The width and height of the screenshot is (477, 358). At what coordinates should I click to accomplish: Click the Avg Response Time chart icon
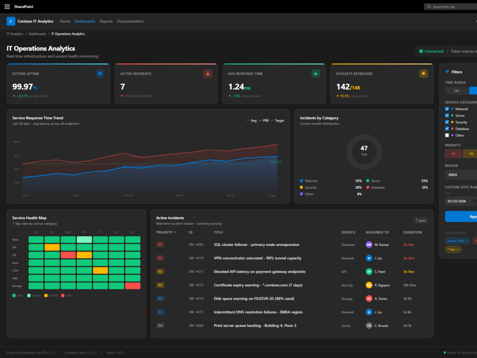point(315,74)
